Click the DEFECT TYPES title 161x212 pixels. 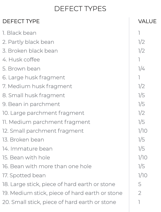[80, 9]
